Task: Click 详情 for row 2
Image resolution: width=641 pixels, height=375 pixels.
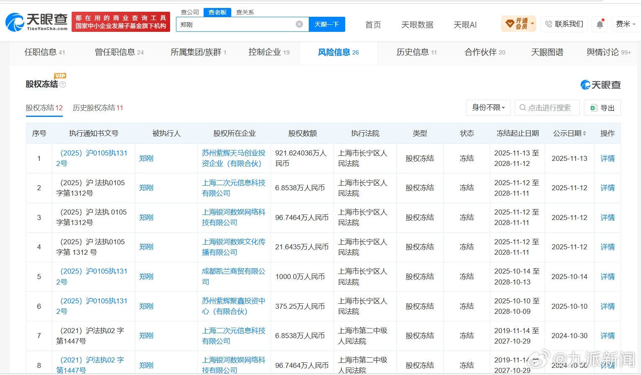Action: click(x=607, y=188)
